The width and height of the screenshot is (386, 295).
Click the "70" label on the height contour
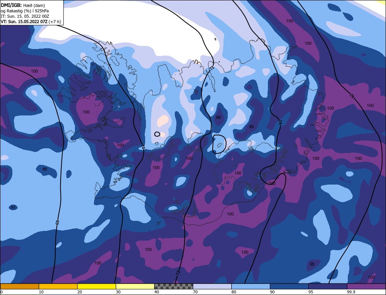tap(143, 147)
